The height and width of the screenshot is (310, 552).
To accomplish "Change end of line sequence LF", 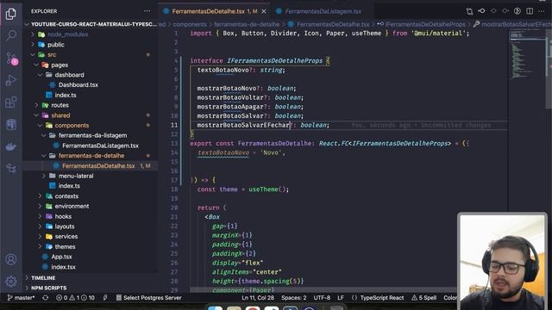I will 341,298.
